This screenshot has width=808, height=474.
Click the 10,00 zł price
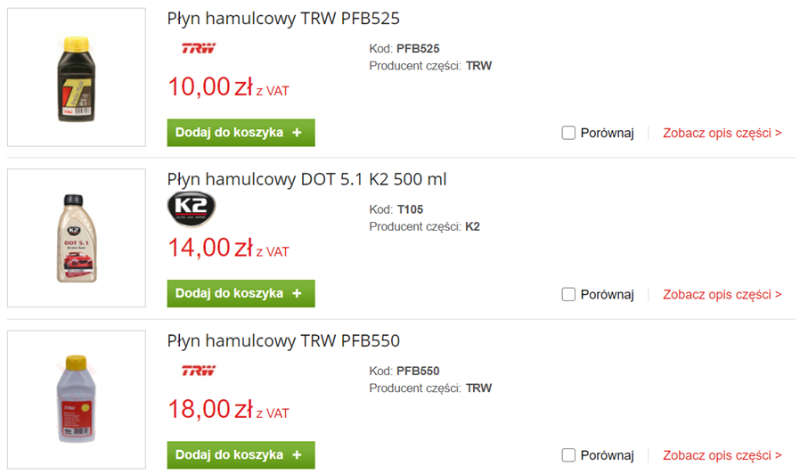pos(210,87)
